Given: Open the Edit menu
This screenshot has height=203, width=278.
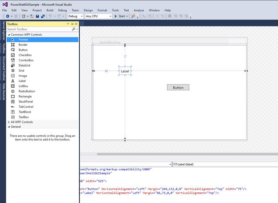Looking at the screenshot, I should point(14,10).
